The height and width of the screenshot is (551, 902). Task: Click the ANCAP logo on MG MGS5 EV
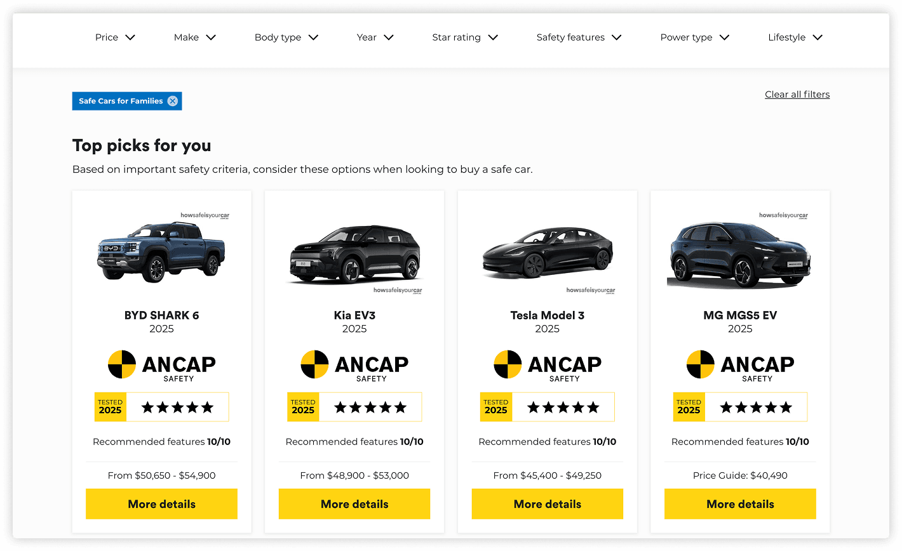740,366
